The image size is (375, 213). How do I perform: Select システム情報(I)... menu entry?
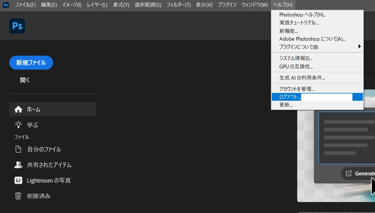click(317, 58)
